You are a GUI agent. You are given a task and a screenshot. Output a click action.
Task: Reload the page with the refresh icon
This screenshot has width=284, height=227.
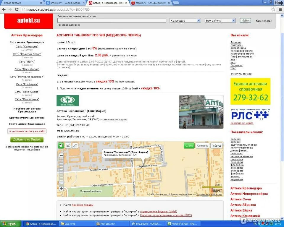[17, 9]
